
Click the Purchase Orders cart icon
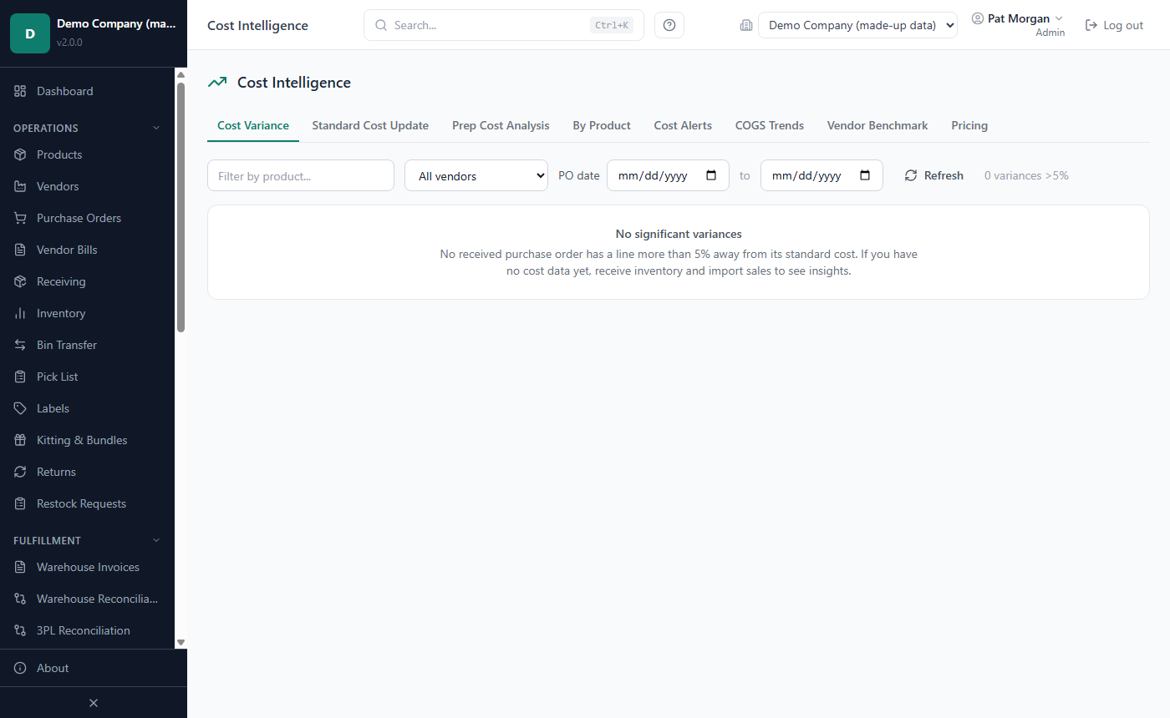click(20, 218)
